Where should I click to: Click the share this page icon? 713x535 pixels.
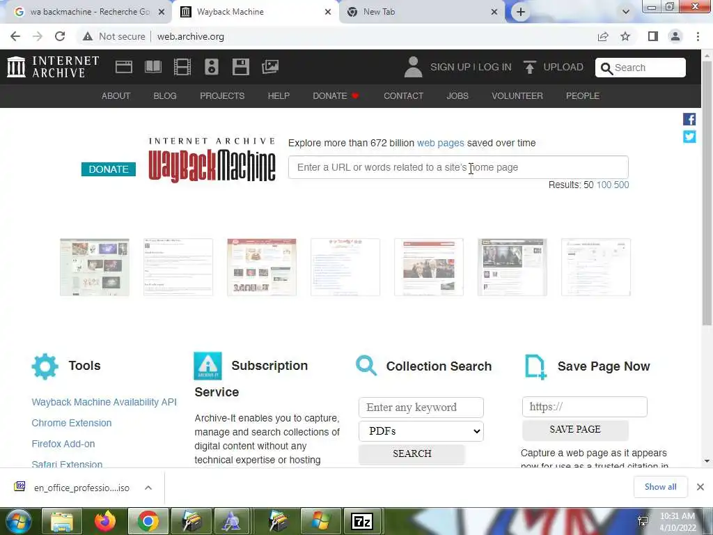[x=603, y=36]
